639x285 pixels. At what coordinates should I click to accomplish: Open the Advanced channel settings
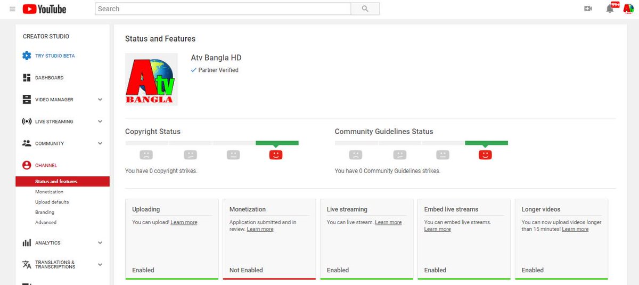(46, 223)
